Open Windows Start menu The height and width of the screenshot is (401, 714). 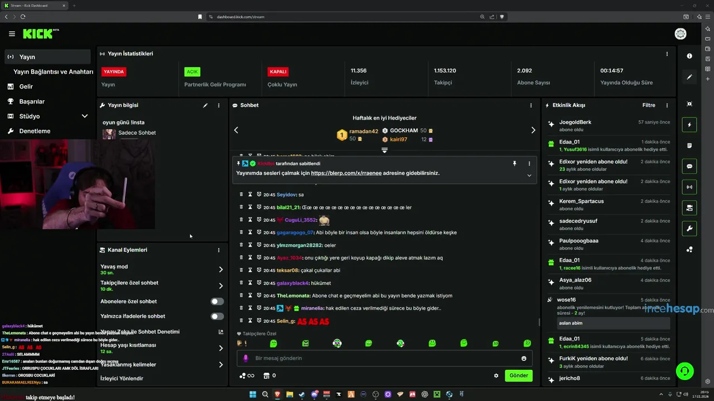[x=253, y=394]
